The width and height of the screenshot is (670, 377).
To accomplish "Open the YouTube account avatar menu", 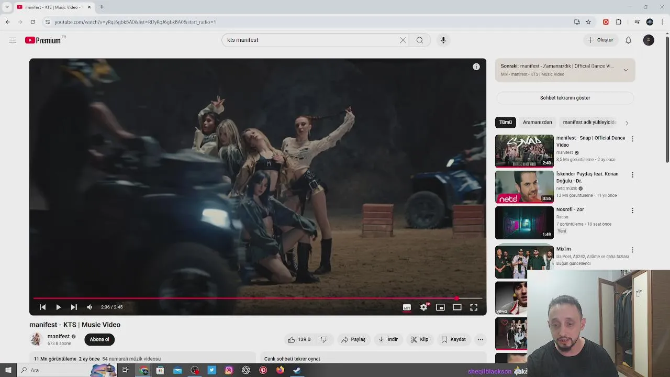I will (649, 40).
